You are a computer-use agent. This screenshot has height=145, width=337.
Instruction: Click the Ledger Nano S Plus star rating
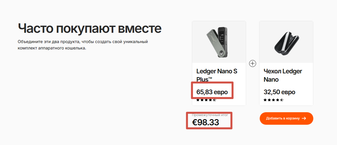click(x=206, y=100)
